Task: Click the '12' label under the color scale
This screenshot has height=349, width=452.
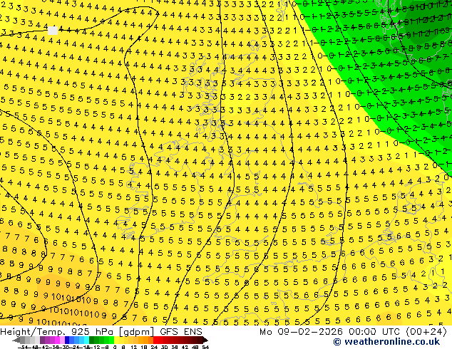Action: point(133,348)
